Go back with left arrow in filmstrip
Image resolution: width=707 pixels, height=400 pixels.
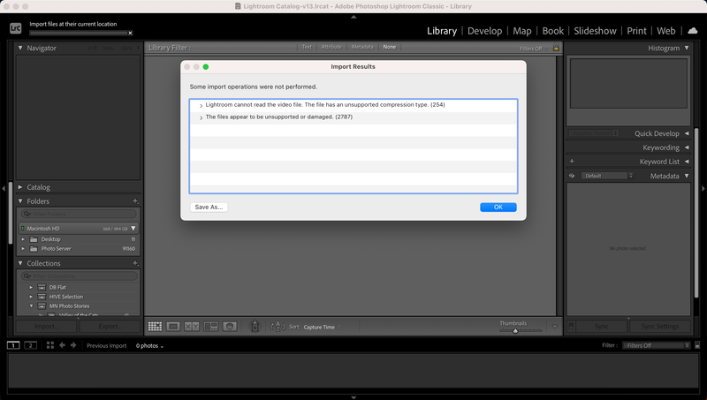62,345
